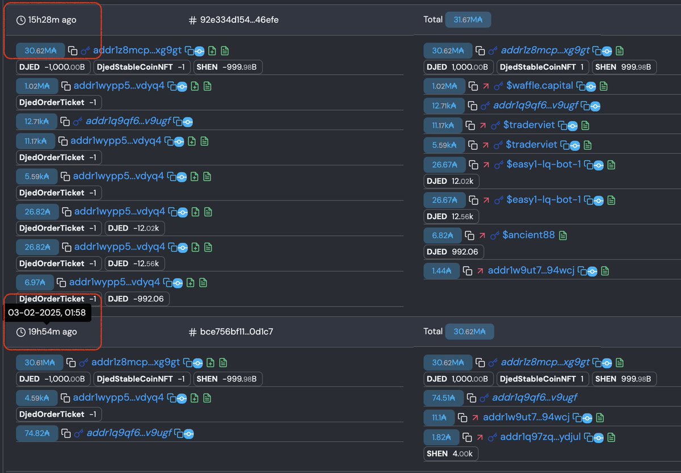
Task: Click green document icon in 6.97₳ row
Action: (203, 282)
